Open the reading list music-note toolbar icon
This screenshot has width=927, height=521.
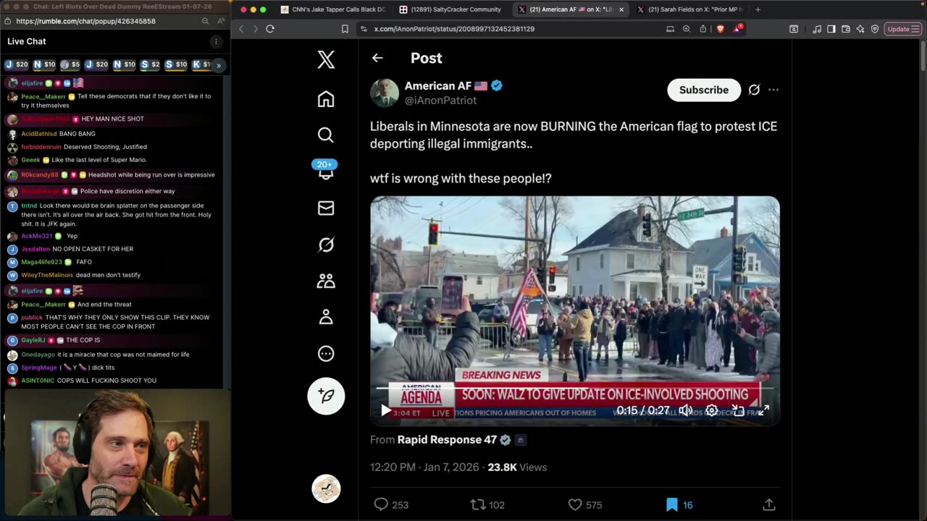coord(817,29)
